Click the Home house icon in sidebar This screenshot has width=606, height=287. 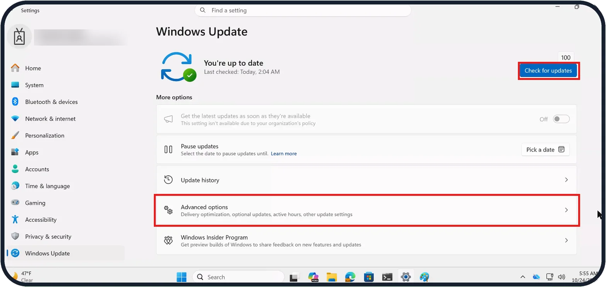coord(15,68)
